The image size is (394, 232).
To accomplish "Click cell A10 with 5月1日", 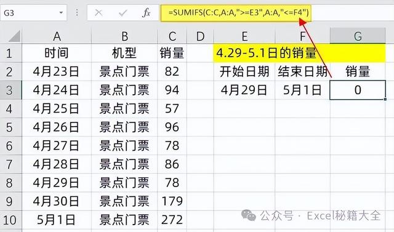I will 57,220.
